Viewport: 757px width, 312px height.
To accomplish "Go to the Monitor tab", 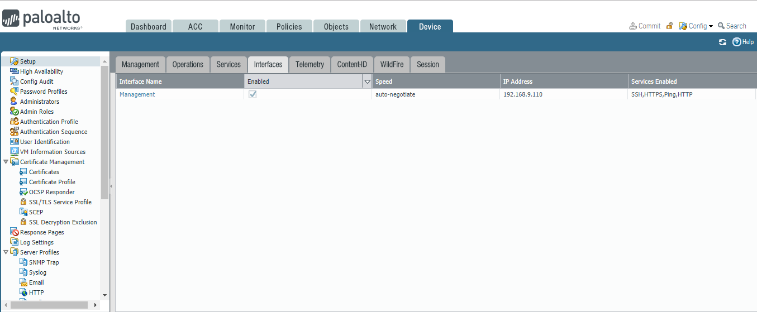I will pos(242,26).
